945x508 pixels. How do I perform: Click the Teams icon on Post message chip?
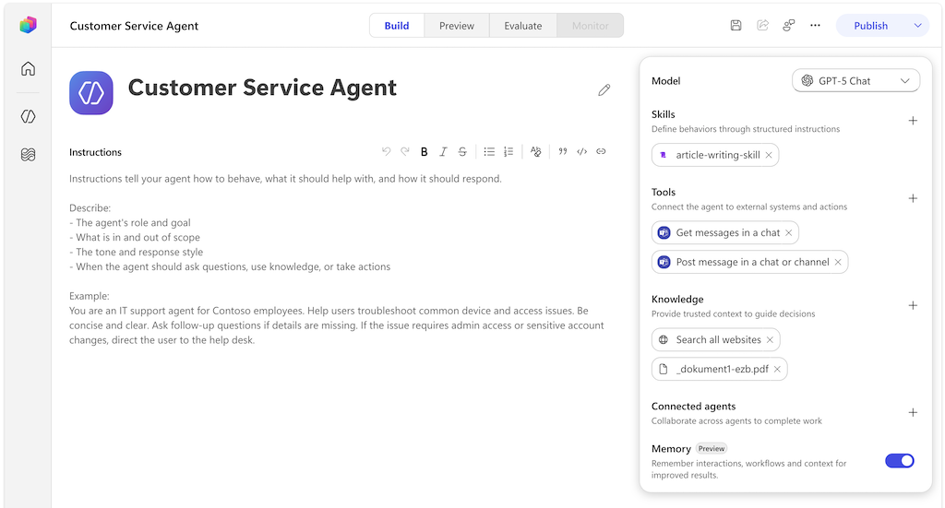(x=664, y=263)
